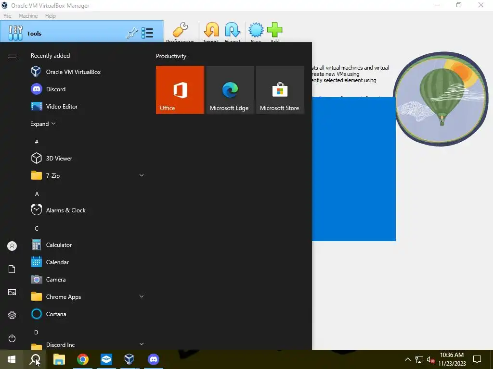The width and height of the screenshot is (493, 369).
Task: Launch the Camera app
Action: (87, 279)
